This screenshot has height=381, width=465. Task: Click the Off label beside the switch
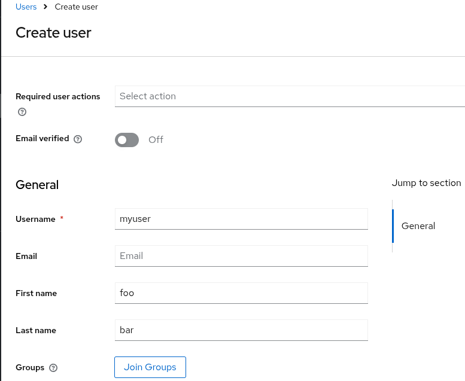(156, 139)
